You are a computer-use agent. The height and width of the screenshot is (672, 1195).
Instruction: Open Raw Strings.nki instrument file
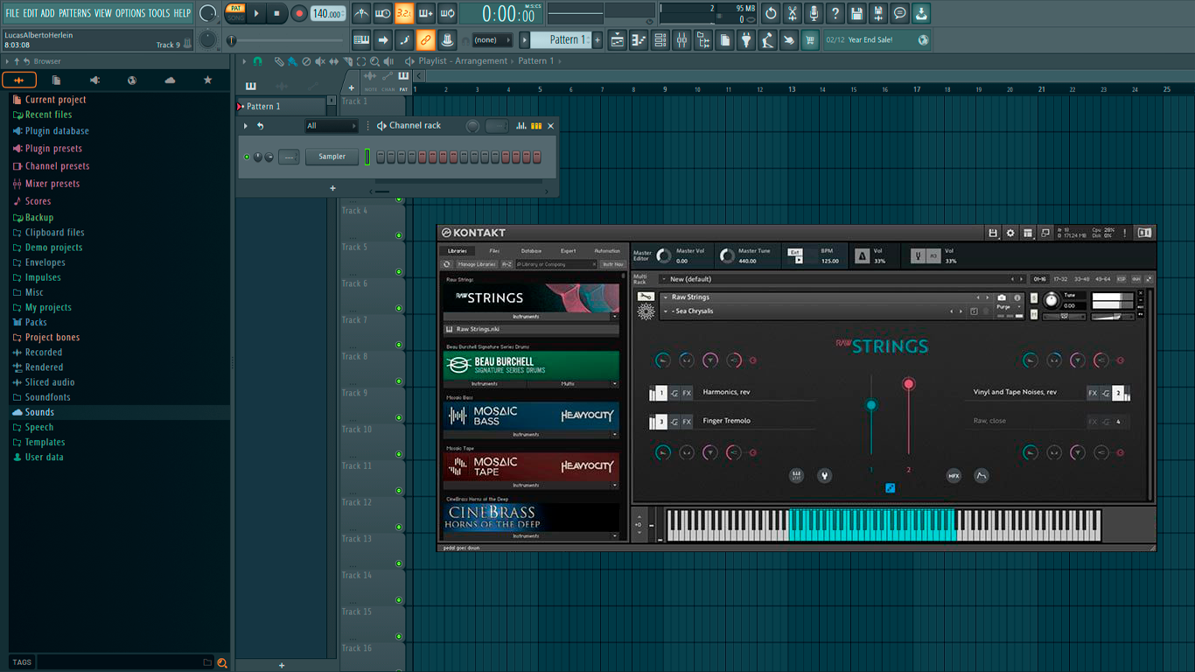click(x=532, y=330)
